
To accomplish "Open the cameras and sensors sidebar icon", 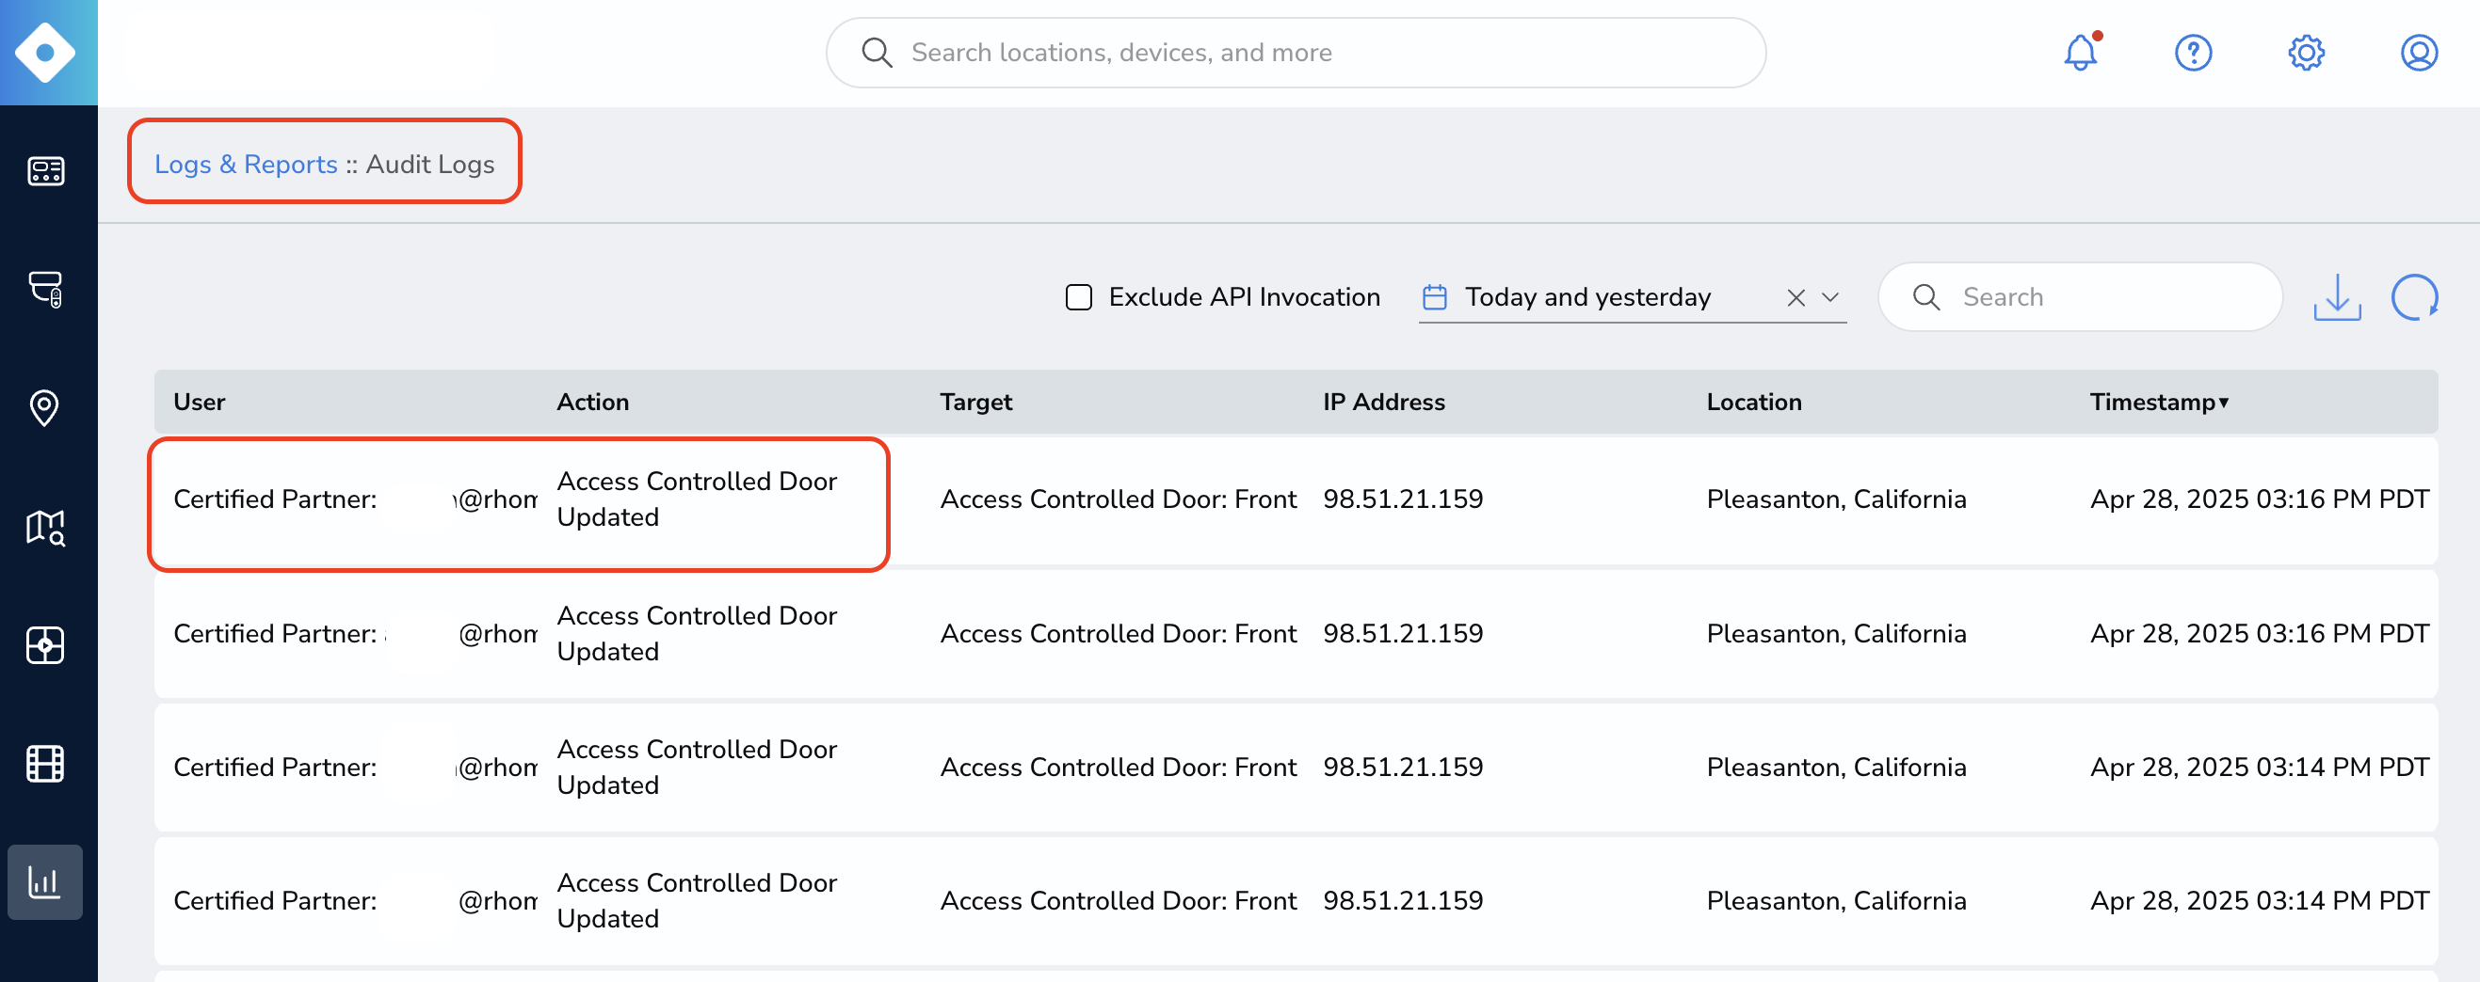I will click(45, 289).
